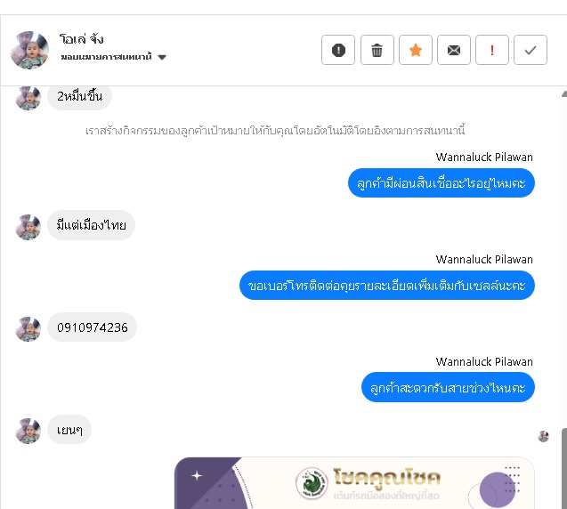
Task: Open profile picture in chat header
Action: pyautogui.click(x=29, y=50)
